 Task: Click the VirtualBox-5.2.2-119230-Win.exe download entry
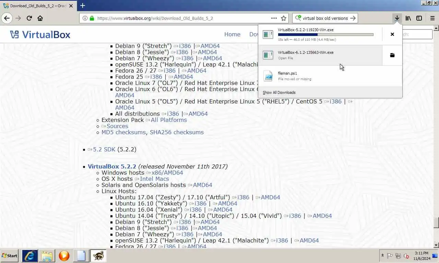point(320,34)
